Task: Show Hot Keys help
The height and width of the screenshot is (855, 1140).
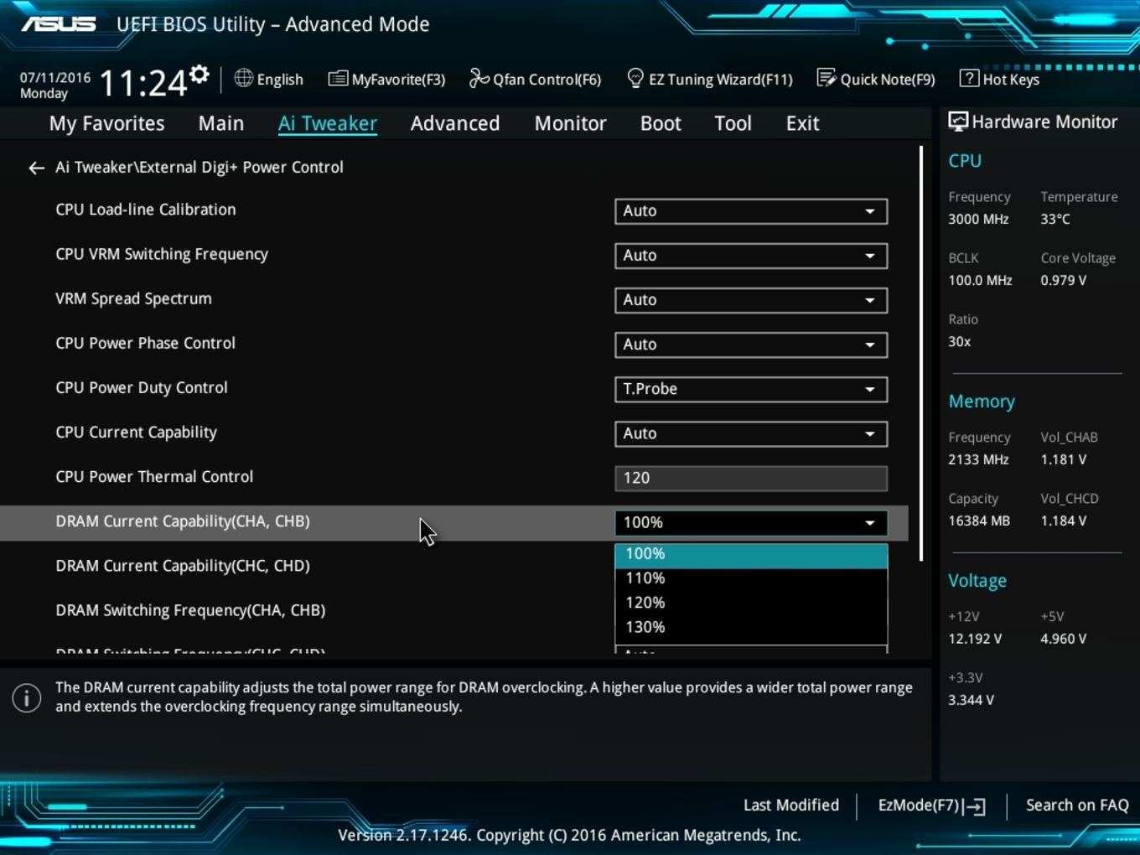Action: tap(1000, 79)
